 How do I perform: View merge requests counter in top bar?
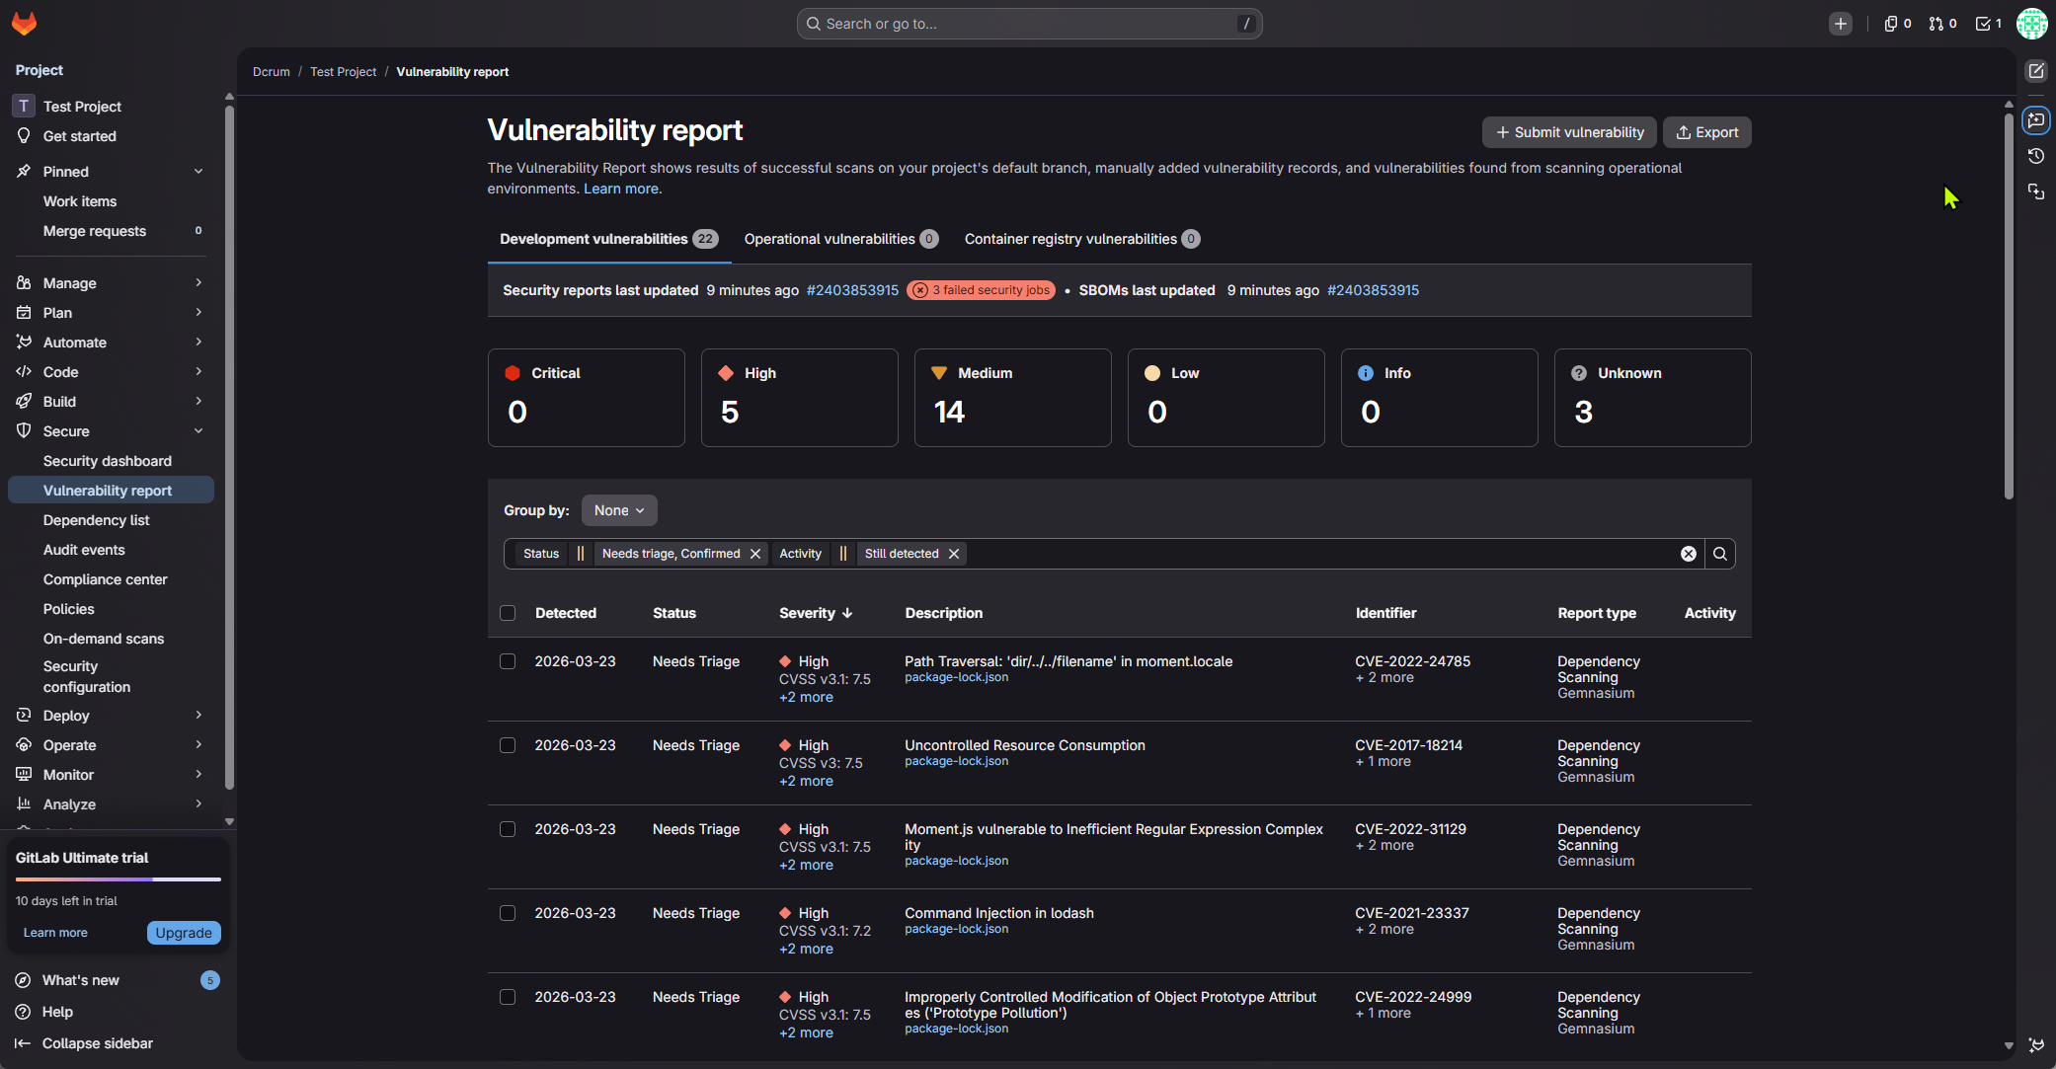click(x=1942, y=24)
